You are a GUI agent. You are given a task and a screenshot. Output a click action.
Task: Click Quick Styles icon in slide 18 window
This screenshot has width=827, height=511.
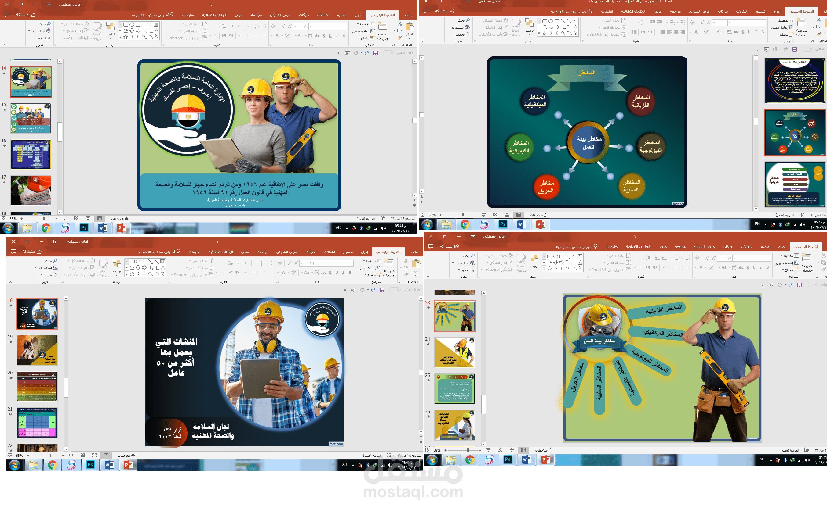(104, 264)
